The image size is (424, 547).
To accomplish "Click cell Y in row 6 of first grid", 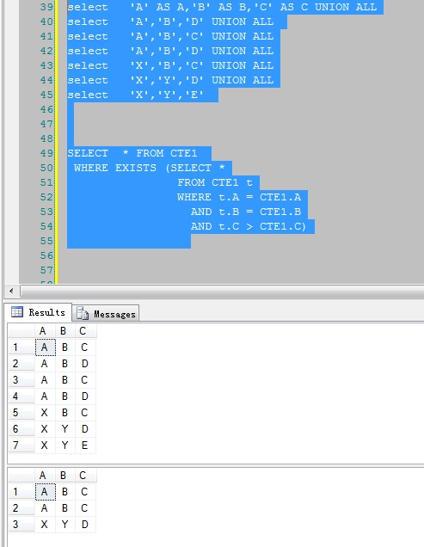I will tap(65, 429).
